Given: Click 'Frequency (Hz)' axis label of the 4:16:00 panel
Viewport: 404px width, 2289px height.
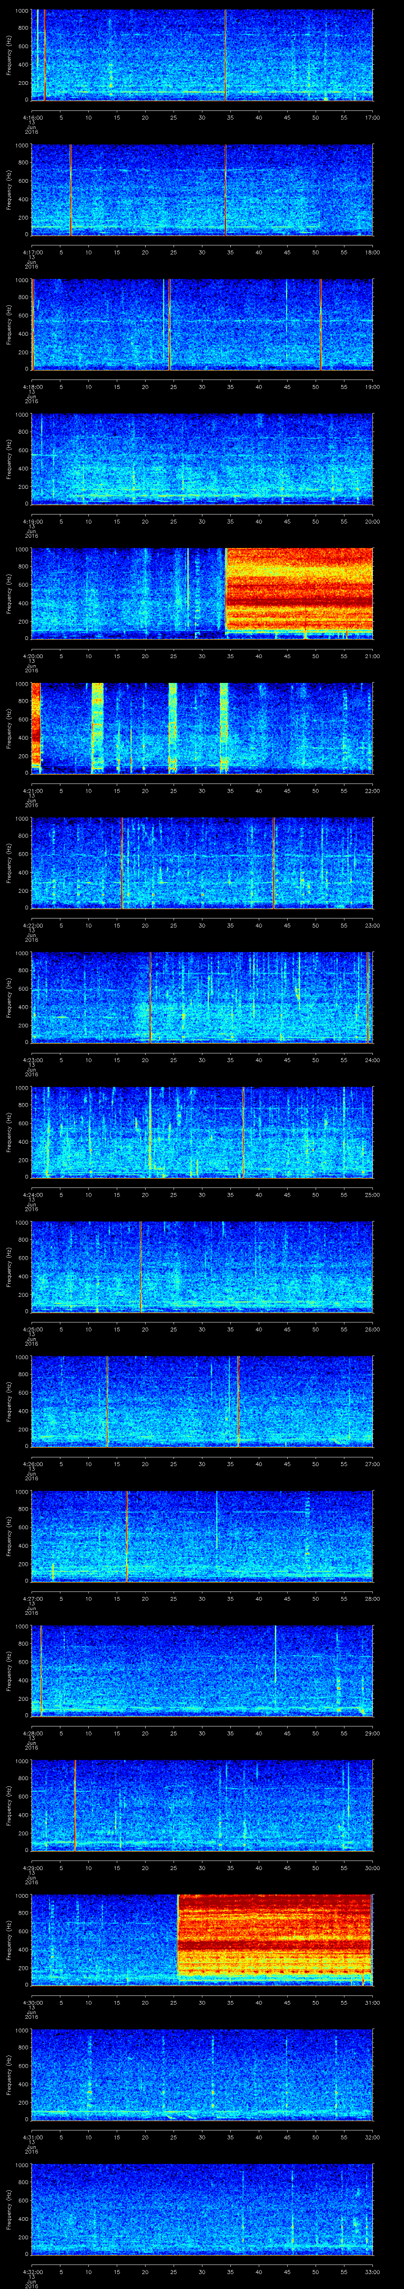Looking at the screenshot, I should coord(9,55).
